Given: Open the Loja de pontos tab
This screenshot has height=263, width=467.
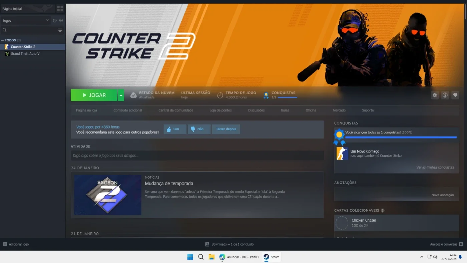Looking at the screenshot, I should tap(220, 110).
